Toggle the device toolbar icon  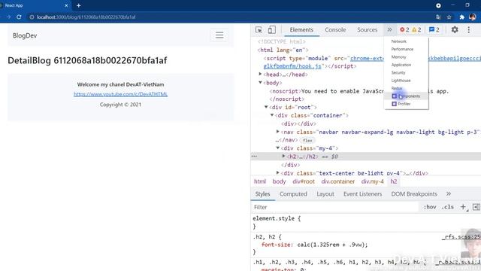(x=271, y=30)
